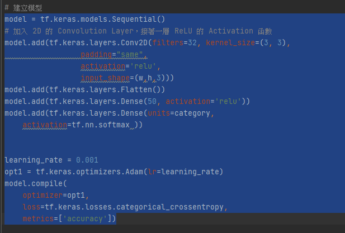This screenshot has height=233, width=345.
Task: Click 'category' after units=
Action: (x=192, y=113)
